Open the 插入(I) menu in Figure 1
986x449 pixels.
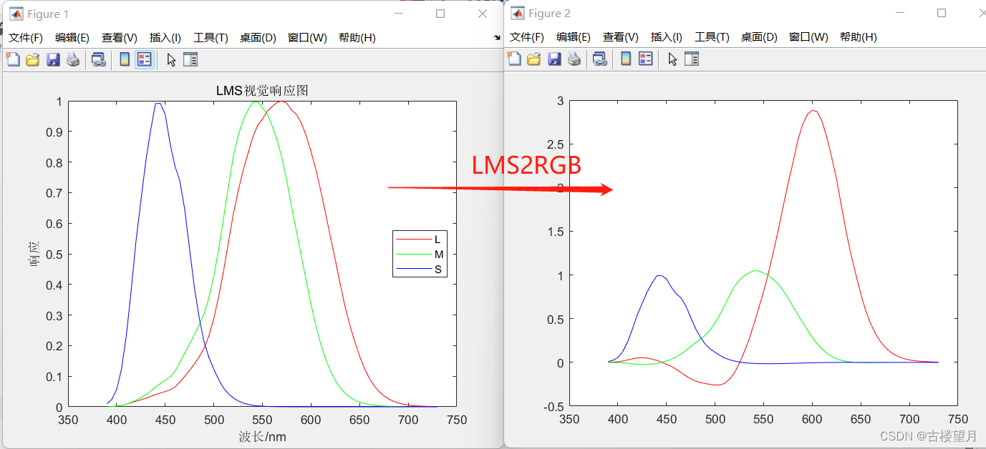(165, 37)
